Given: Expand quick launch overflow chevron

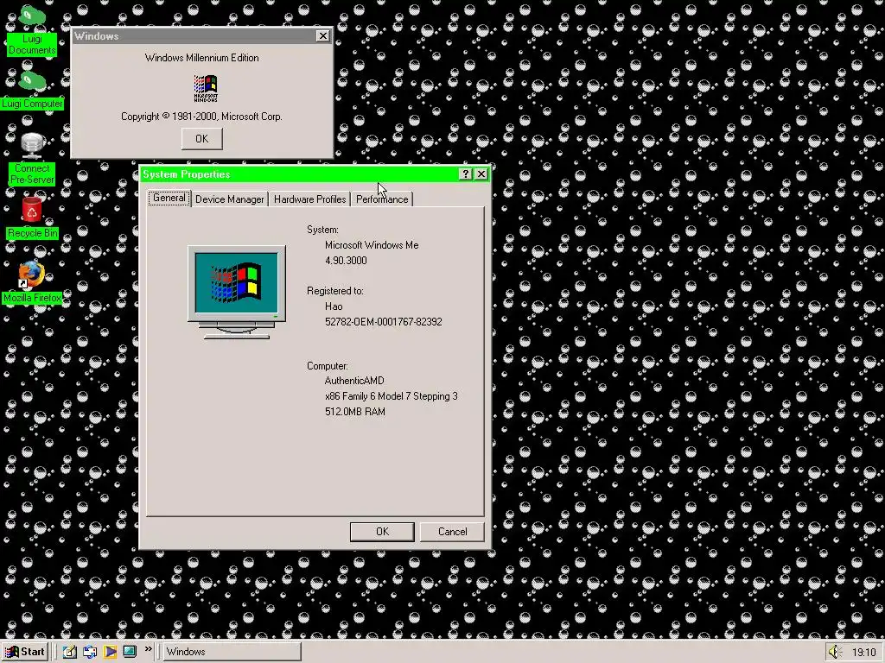Looking at the screenshot, I should coord(148,649).
